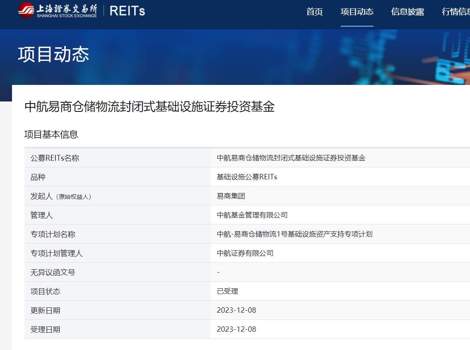Image resolution: width=470 pixels, height=350 pixels.
Task: Click the 易商集团 value
Action: [231, 196]
